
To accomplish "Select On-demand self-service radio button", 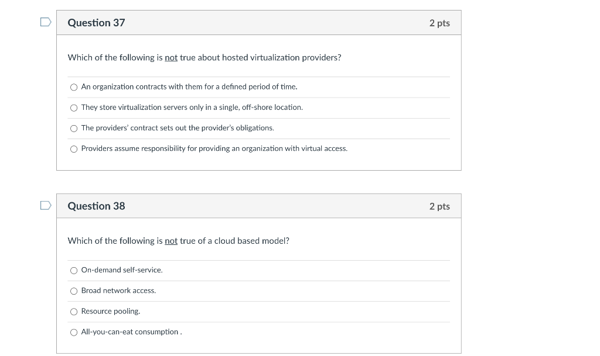I will coord(74,271).
